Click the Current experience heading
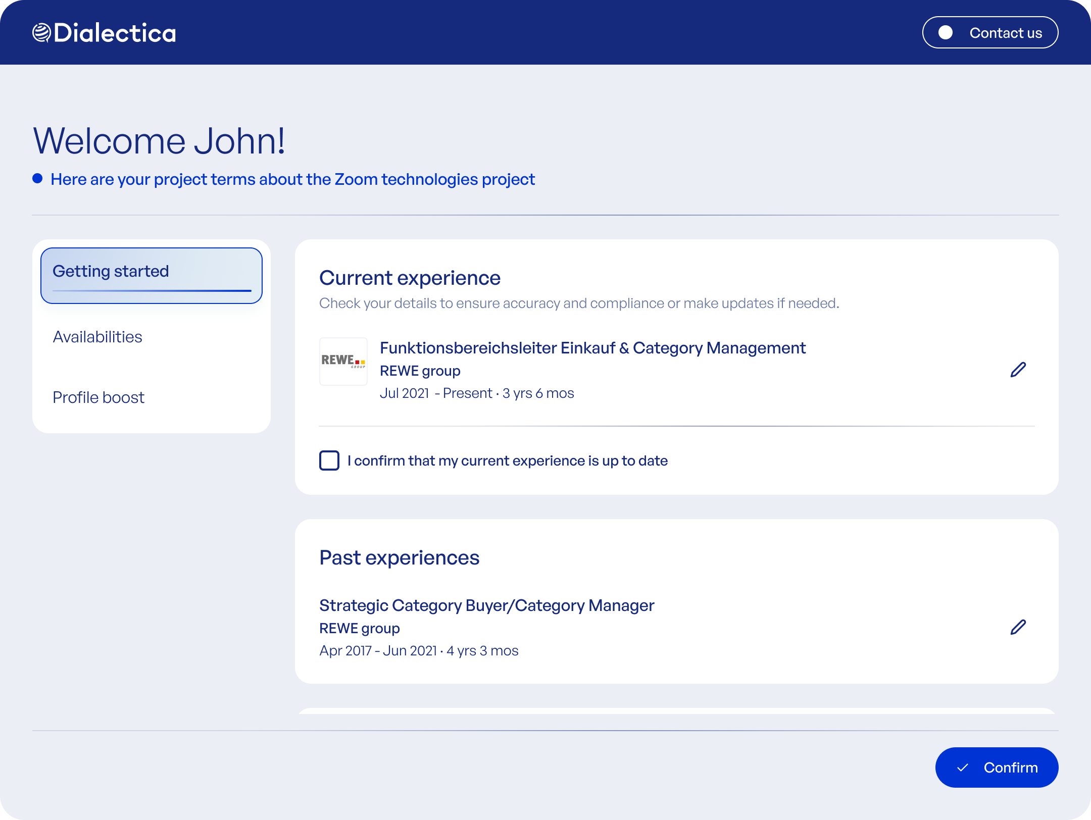This screenshot has height=820, width=1091. point(410,278)
